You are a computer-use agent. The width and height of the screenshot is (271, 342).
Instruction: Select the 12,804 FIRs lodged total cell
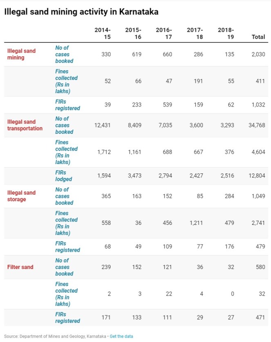[256, 176]
